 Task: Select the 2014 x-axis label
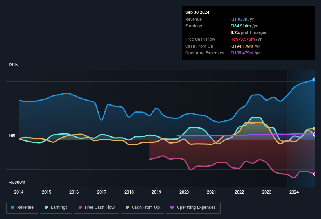tap(19, 192)
